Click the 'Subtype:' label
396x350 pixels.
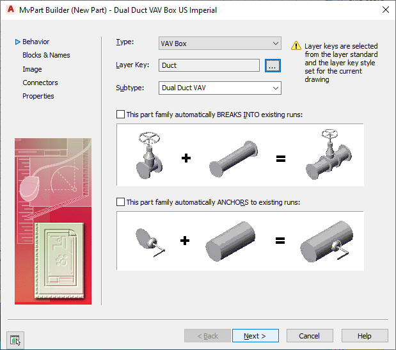tap(130, 88)
